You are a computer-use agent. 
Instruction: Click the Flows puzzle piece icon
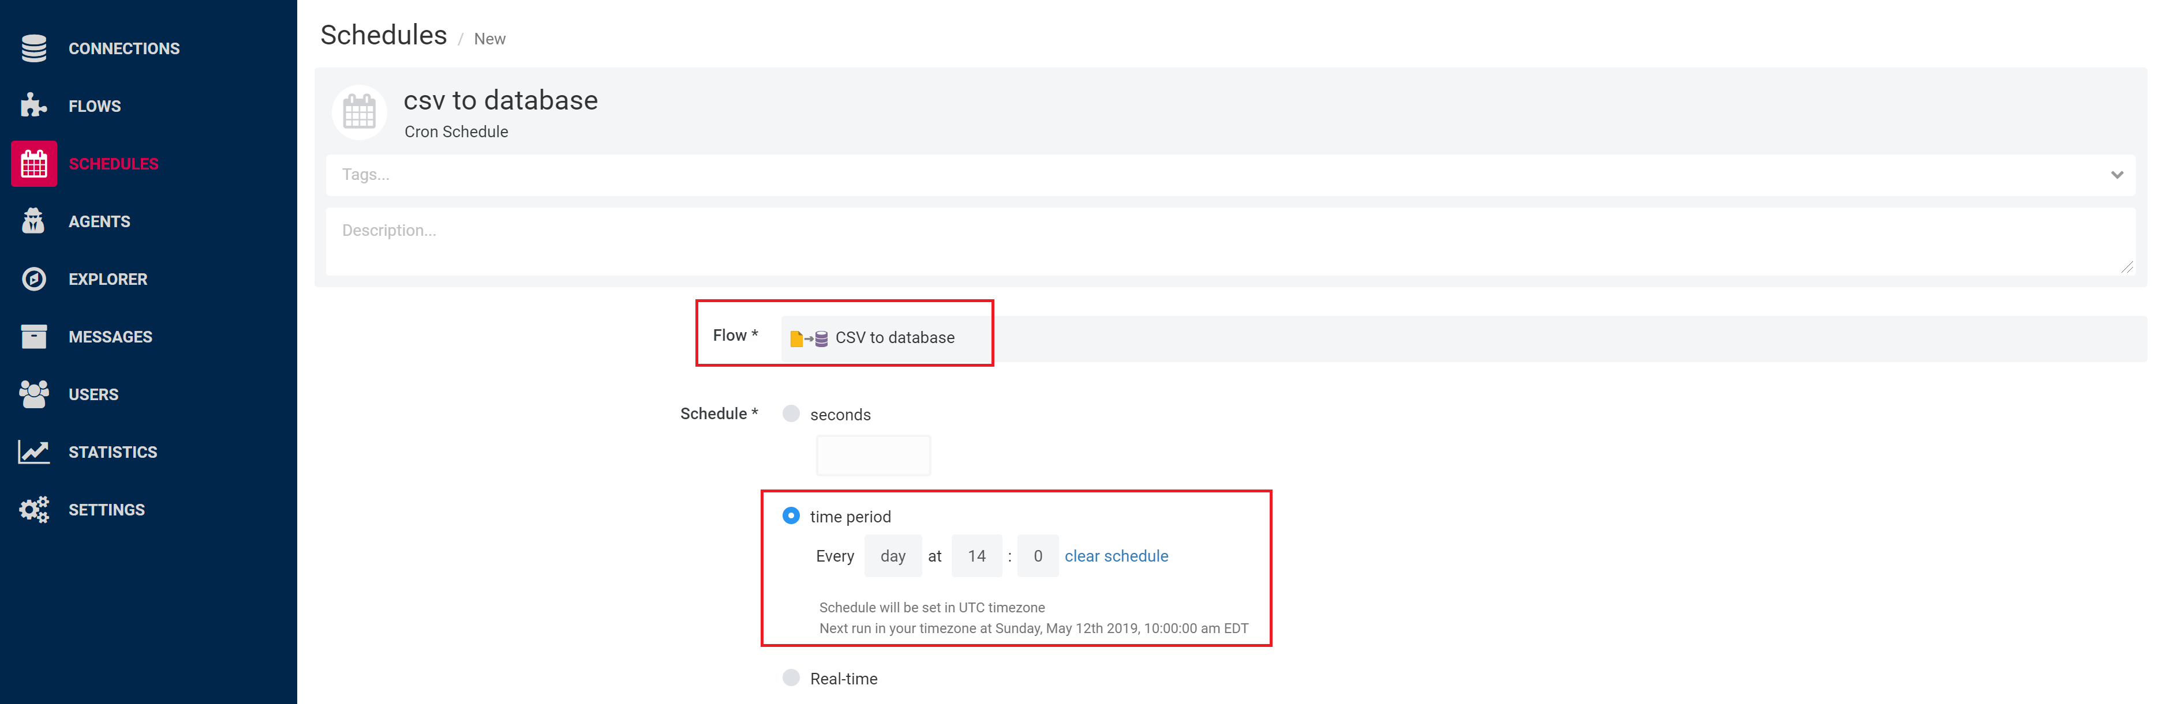[x=33, y=106]
